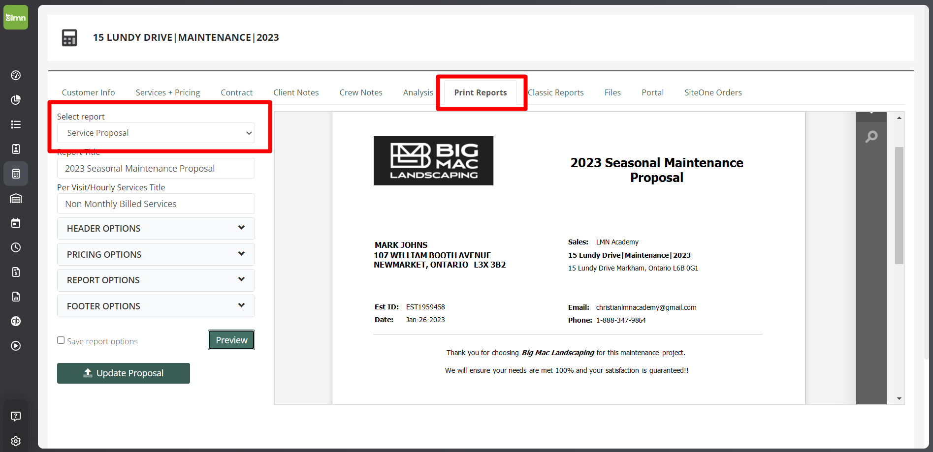Open the pie chart icon in sidebar
Screen dimensions: 933x452
(16, 100)
